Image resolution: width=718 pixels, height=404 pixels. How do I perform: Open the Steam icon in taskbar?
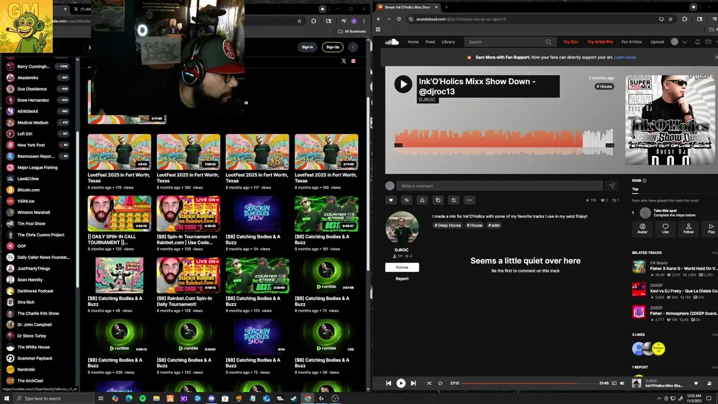tap(293, 398)
